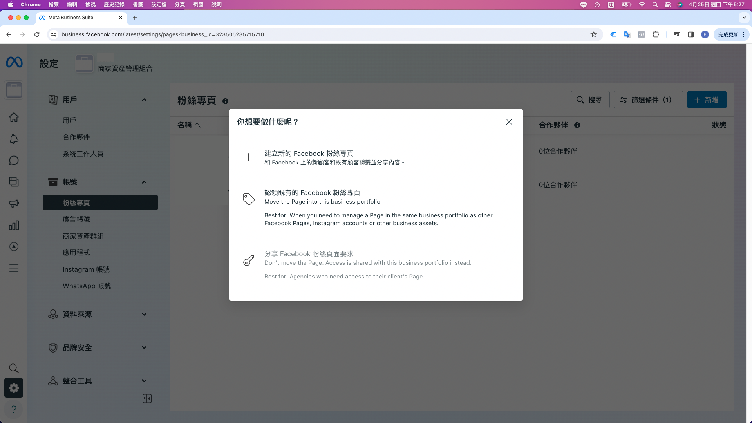Open 廣告帳號 in sidebar

pyautogui.click(x=76, y=219)
